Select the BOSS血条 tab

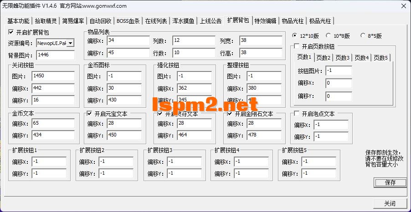point(128,21)
